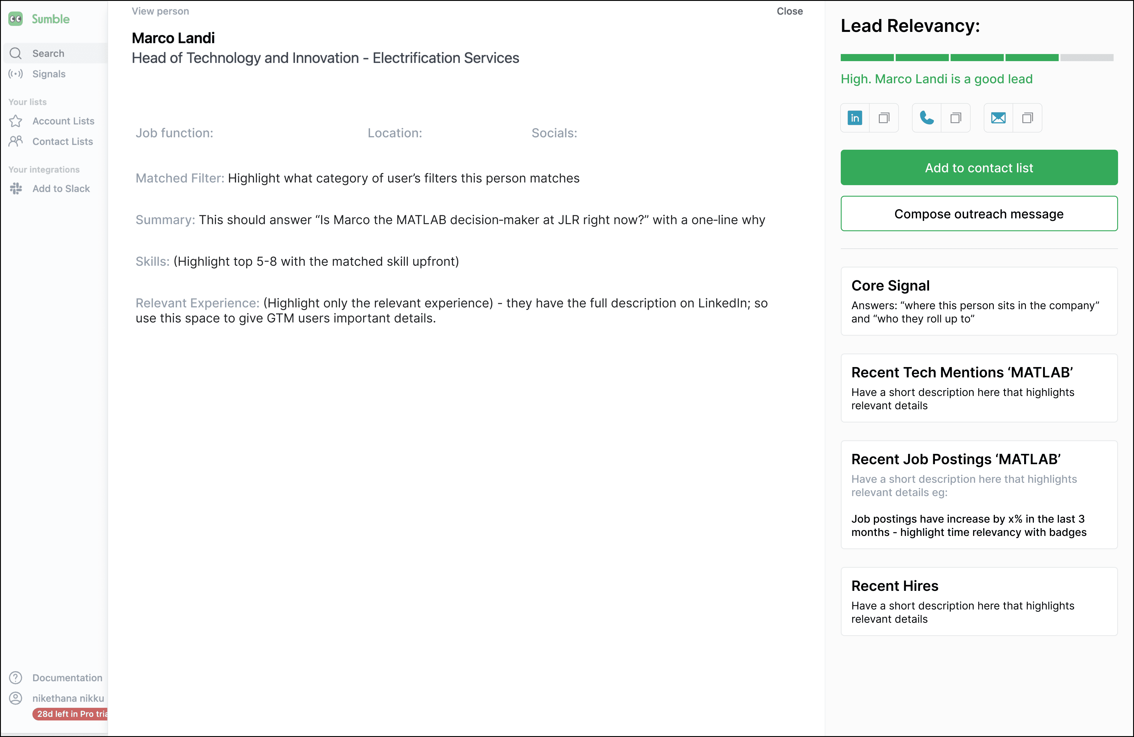1134x737 pixels.
Task: Copy the email address via copy icon
Action: [1027, 118]
